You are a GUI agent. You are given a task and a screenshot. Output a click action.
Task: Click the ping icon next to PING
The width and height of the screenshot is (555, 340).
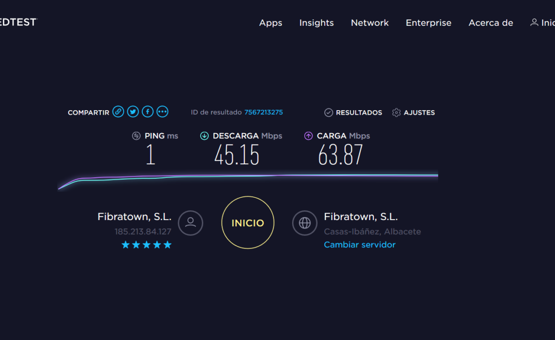(136, 136)
